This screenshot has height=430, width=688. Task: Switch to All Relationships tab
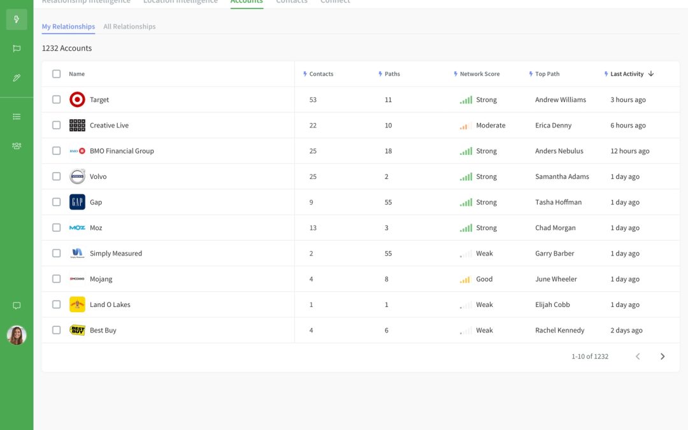[129, 26]
